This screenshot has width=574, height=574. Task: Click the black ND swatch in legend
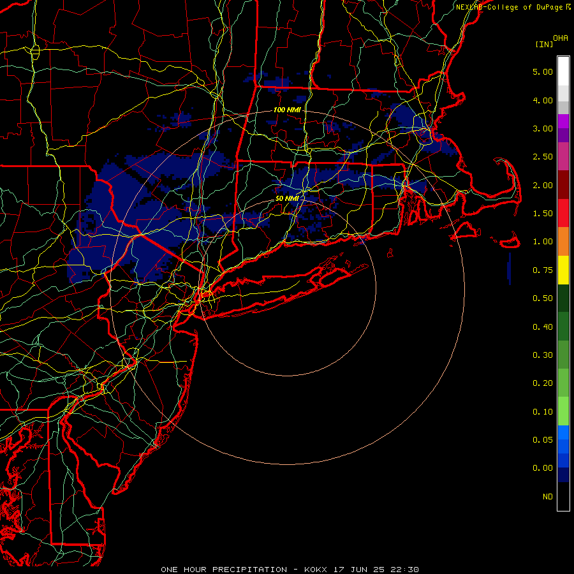click(x=563, y=496)
